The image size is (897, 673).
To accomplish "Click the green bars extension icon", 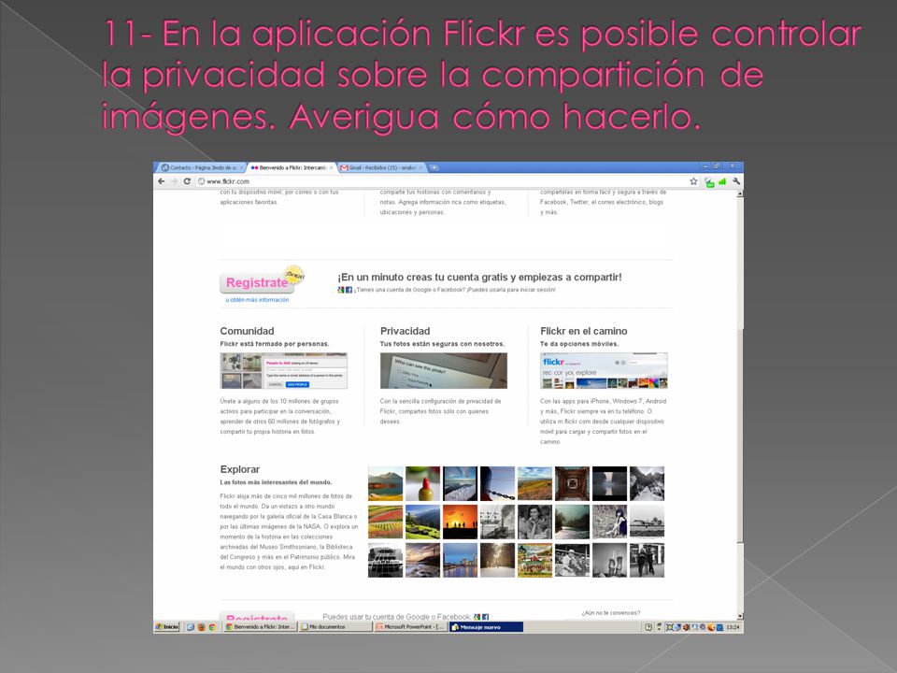I will coord(722,181).
